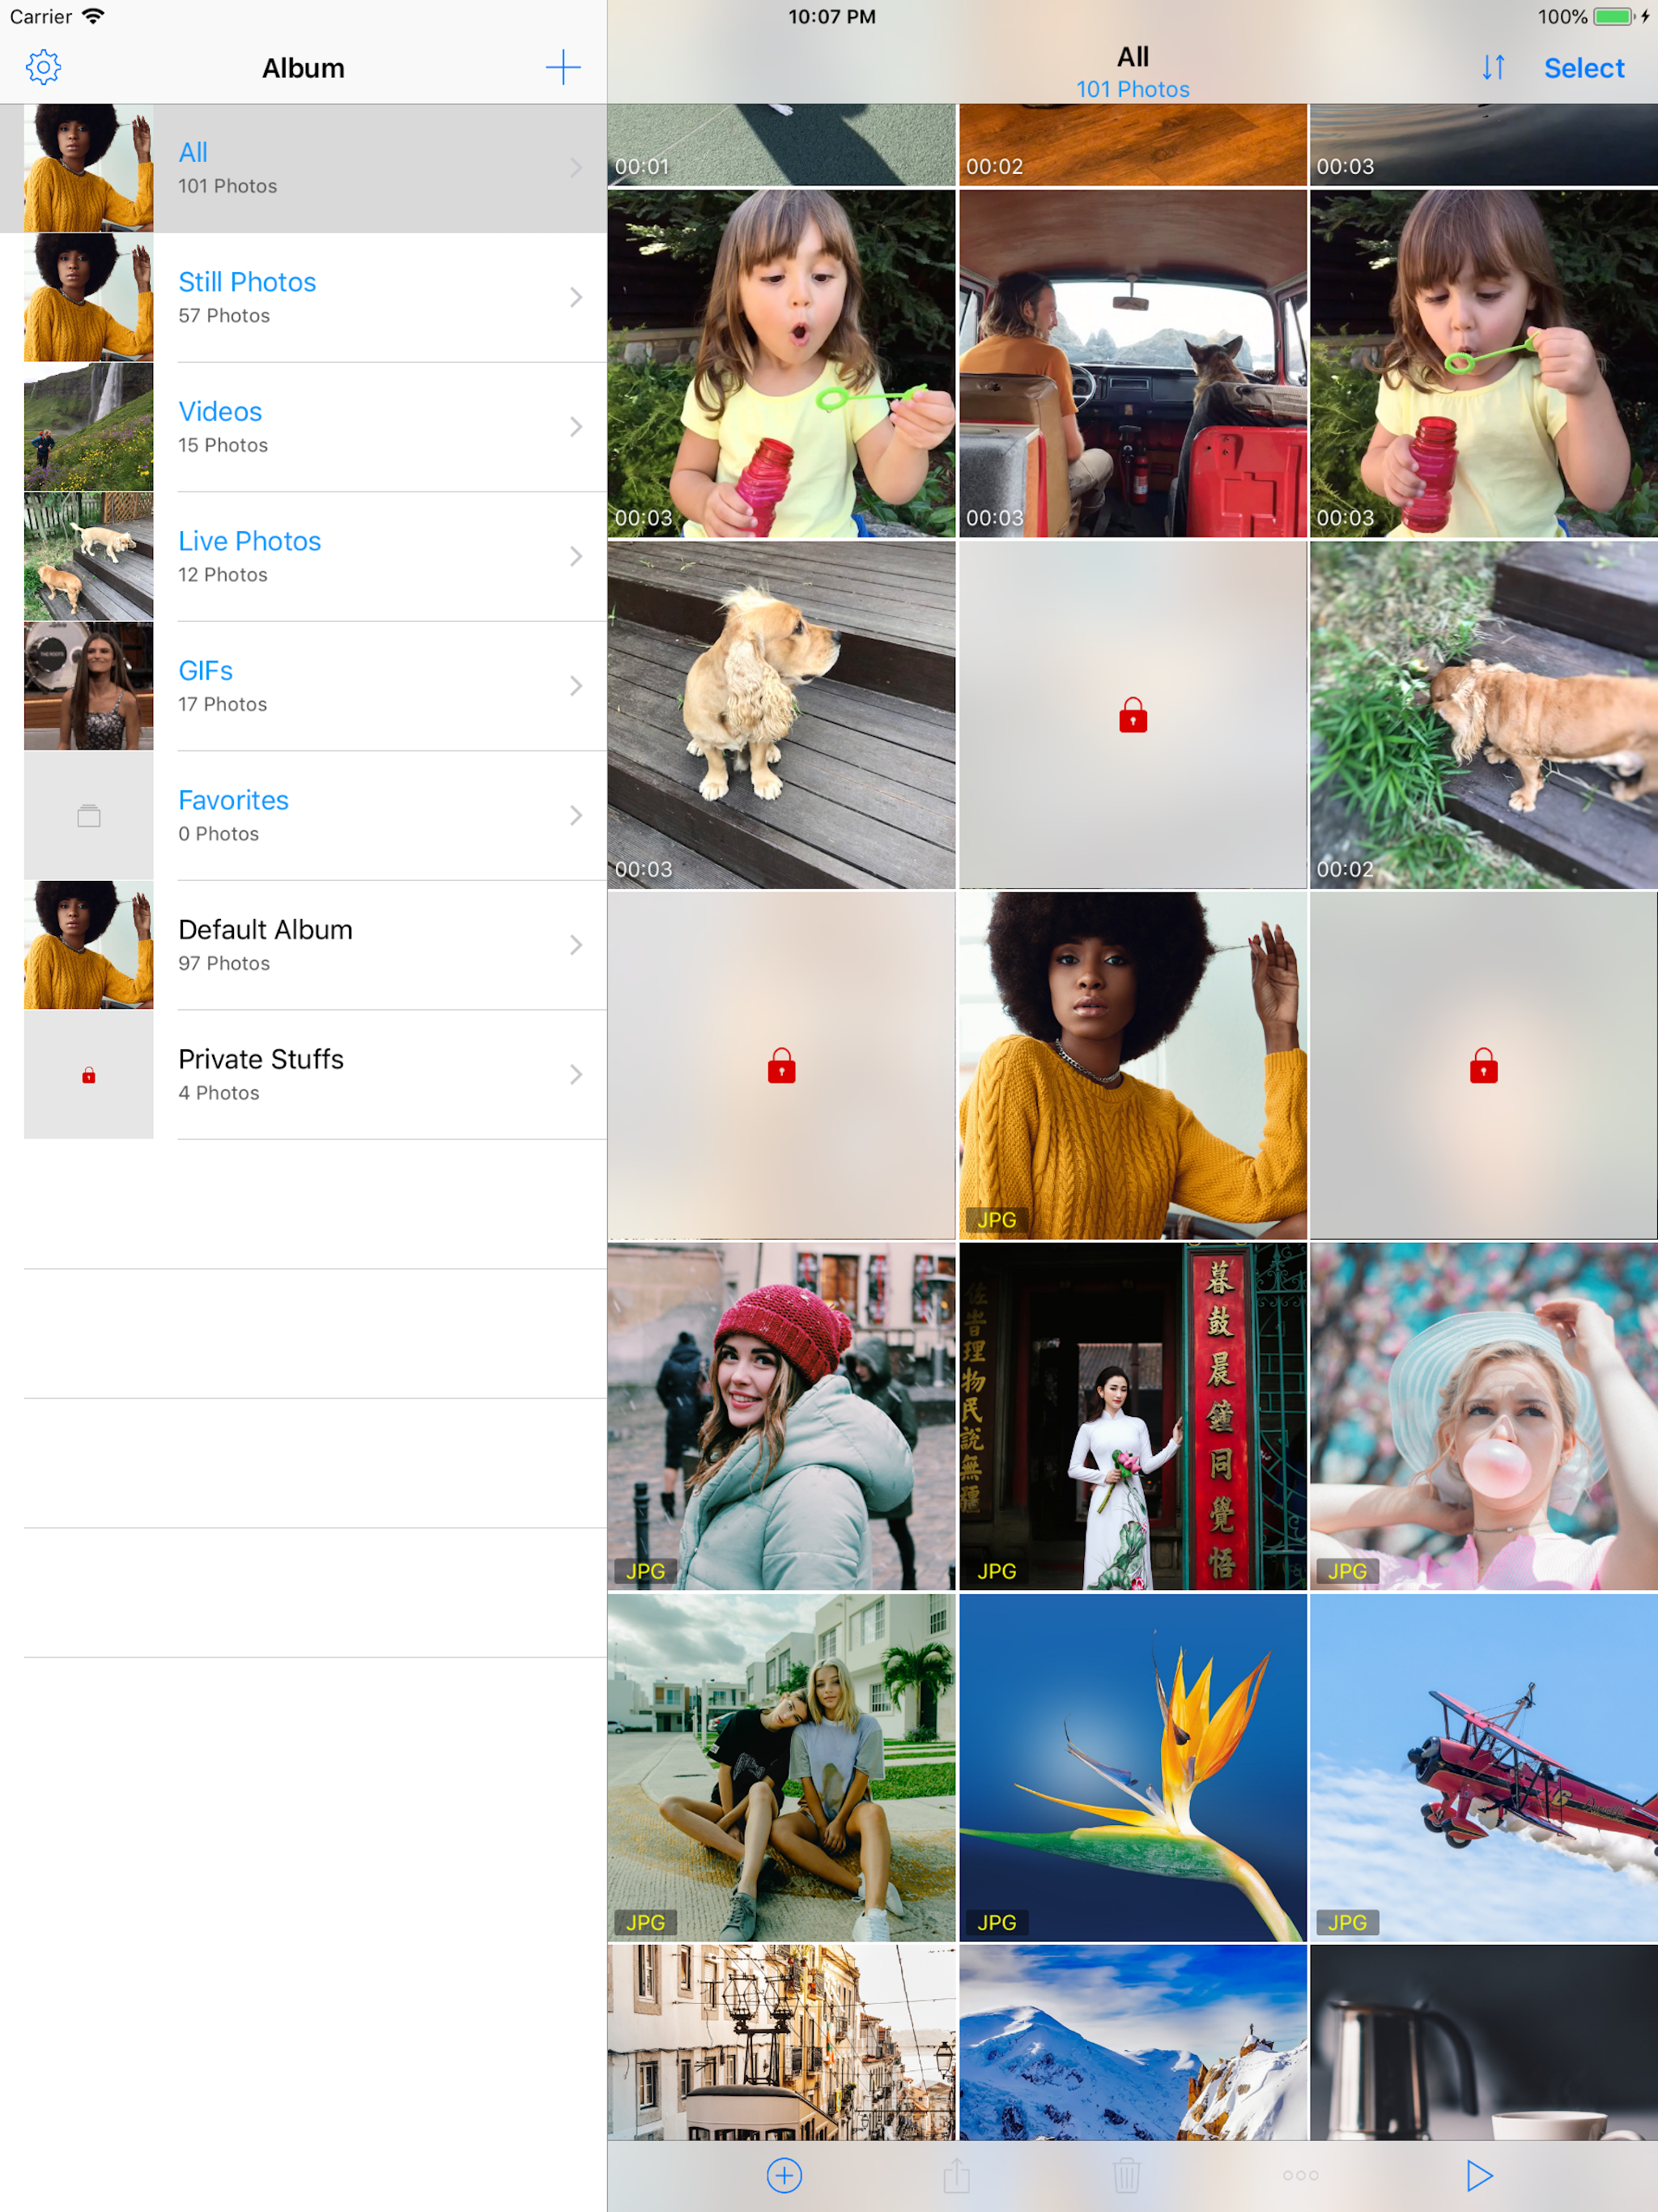Expand the Still Photos chevron

(x=576, y=297)
